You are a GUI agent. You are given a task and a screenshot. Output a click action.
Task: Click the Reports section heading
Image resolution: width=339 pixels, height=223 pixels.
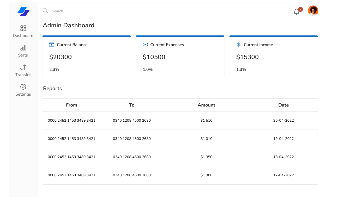click(52, 88)
